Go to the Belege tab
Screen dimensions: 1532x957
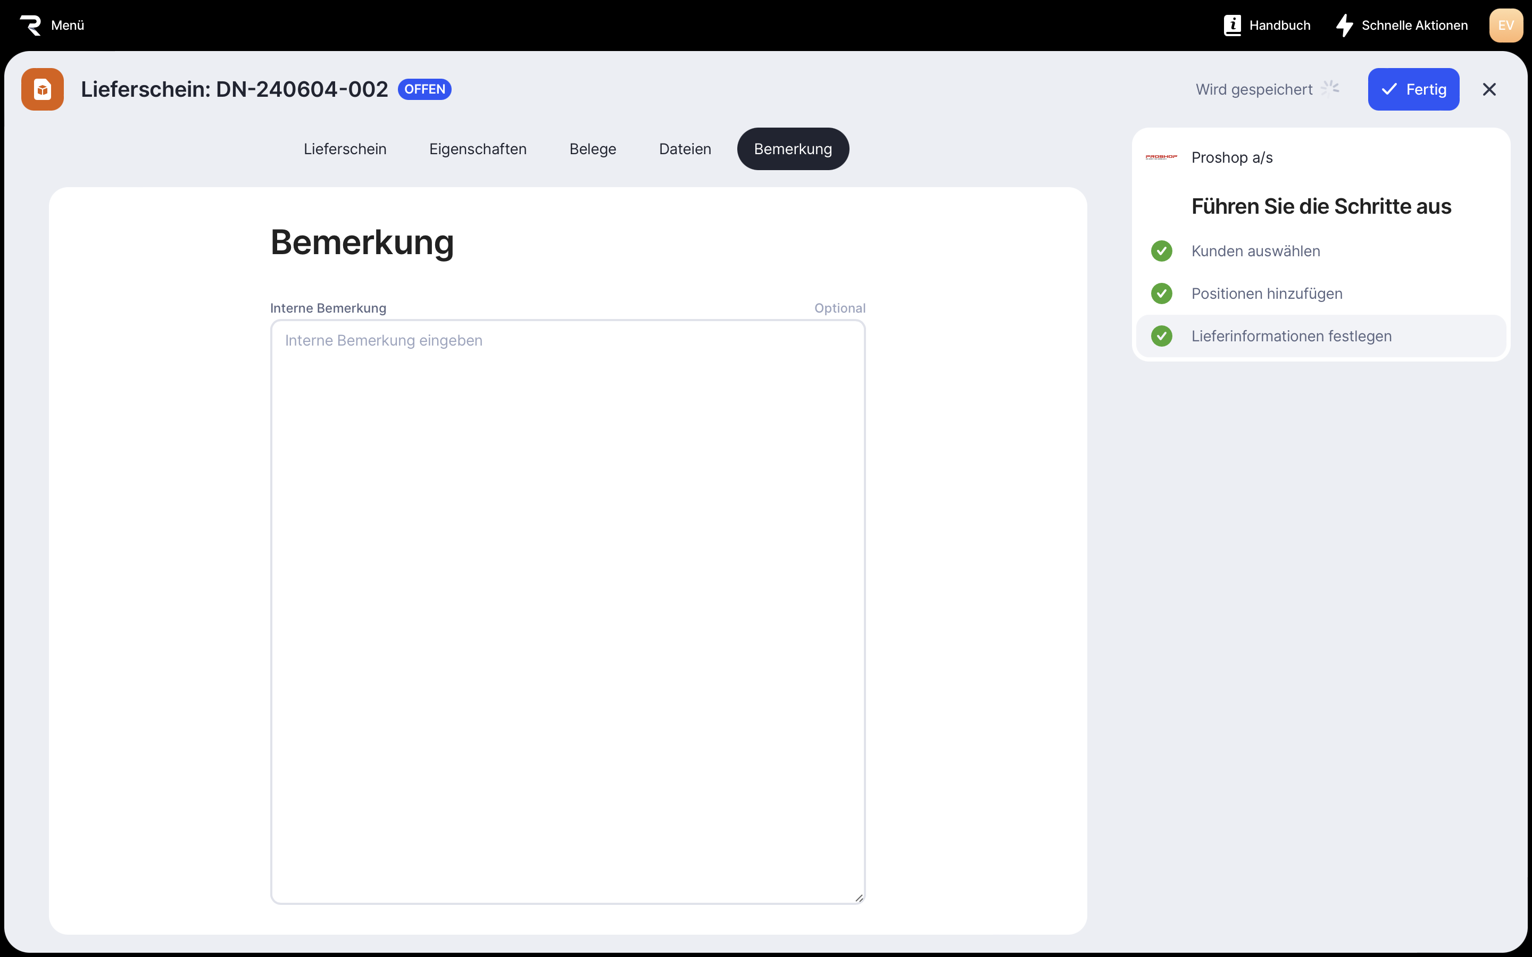(x=593, y=149)
